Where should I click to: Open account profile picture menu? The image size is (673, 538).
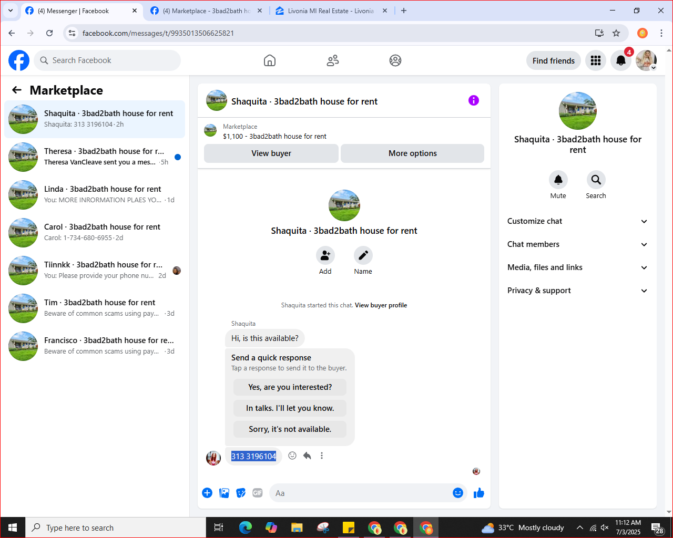coord(646,60)
